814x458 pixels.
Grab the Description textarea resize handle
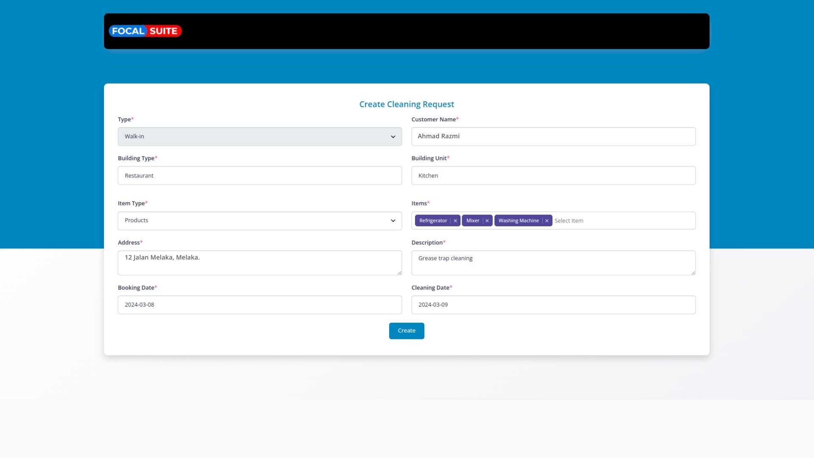click(x=693, y=273)
